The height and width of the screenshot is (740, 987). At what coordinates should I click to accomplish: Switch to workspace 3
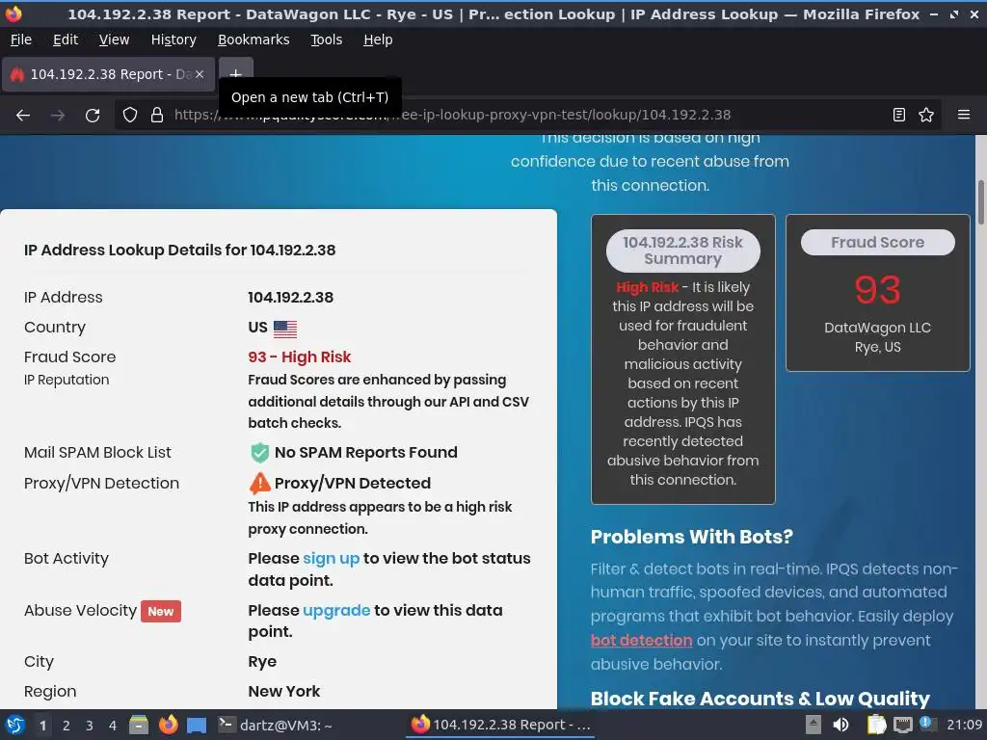point(90,726)
